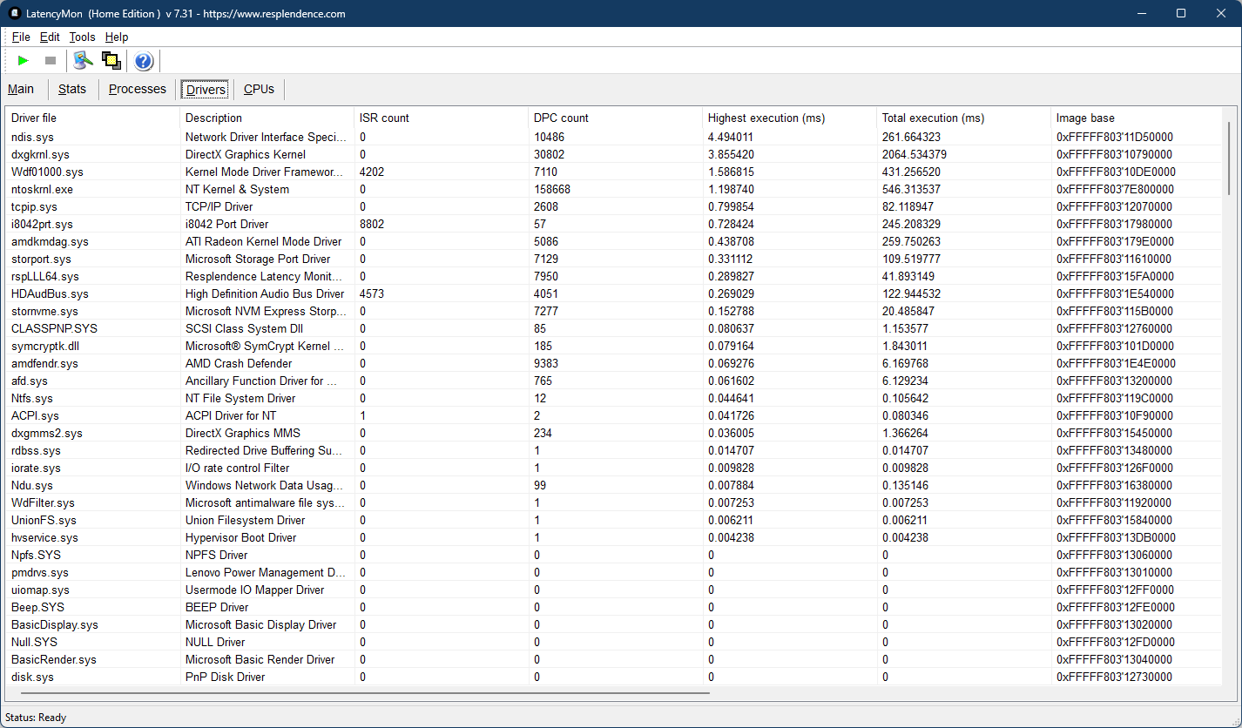
Task: Click the LatencyMon app icon in title bar
Action: 15,13
